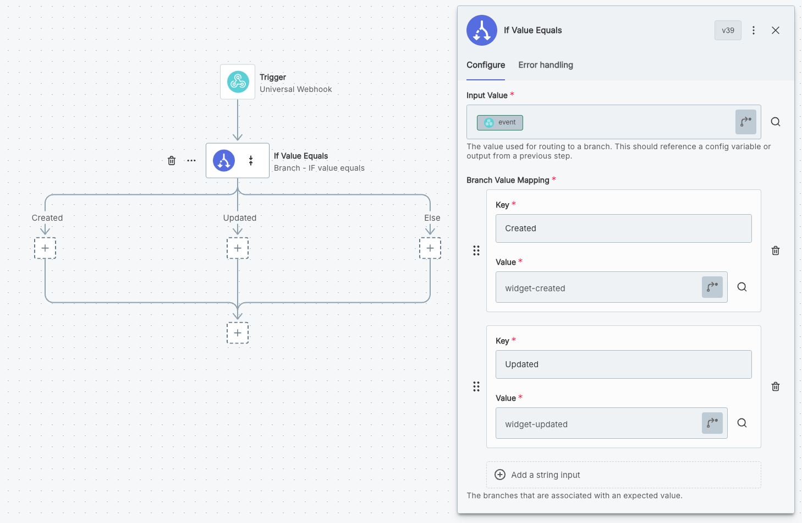The image size is (802, 523).
Task: Open the step's three-dot options on canvas
Action: [x=191, y=161]
